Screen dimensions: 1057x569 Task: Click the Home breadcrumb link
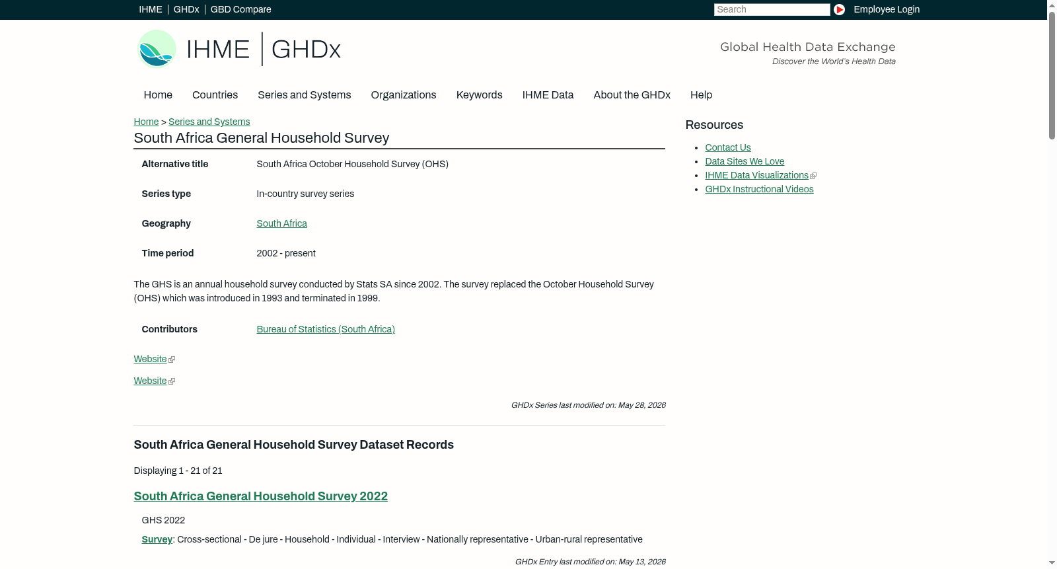pyautogui.click(x=146, y=122)
